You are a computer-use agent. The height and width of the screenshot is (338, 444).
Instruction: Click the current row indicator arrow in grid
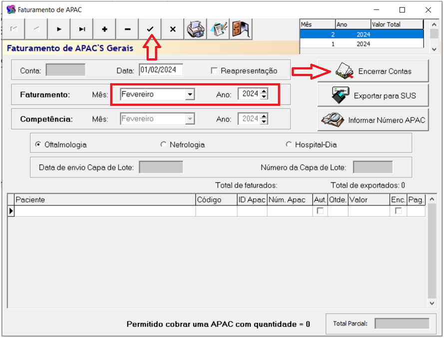coord(11,211)
